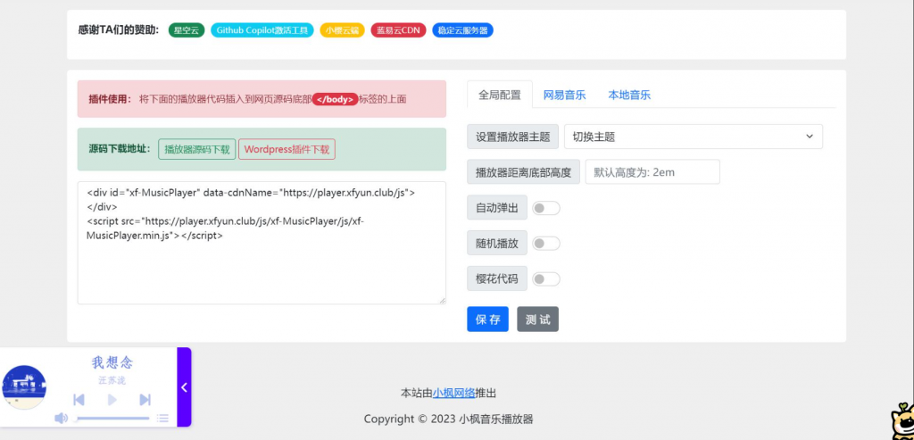The height and width of the screenshot is (440, 914).
Task: Switch to the 全局配置 tab
Action: pos(500,95)
